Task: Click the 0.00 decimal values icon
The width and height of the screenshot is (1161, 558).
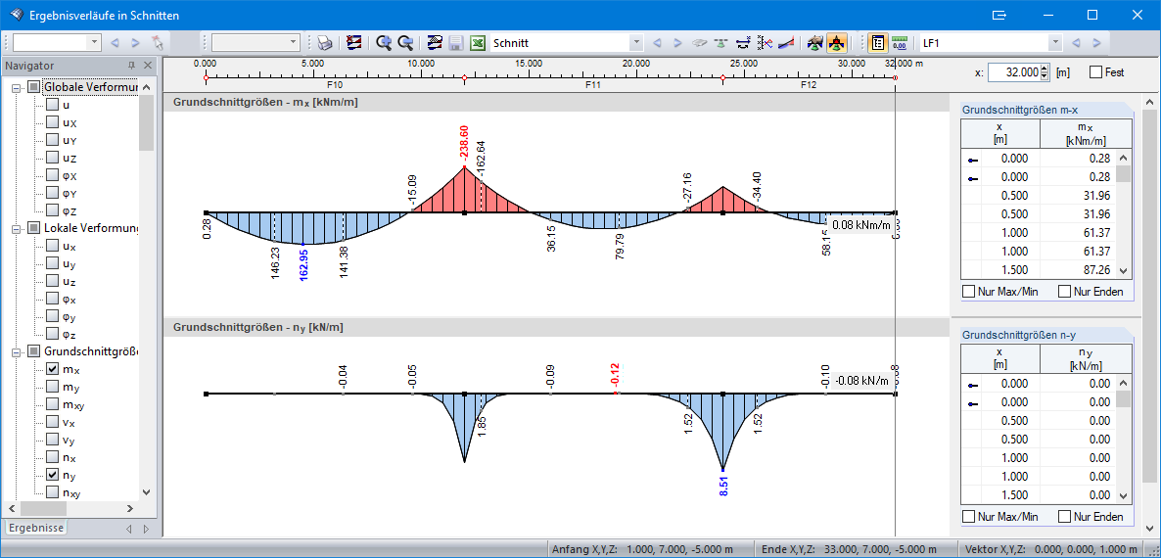Action: 900,43
